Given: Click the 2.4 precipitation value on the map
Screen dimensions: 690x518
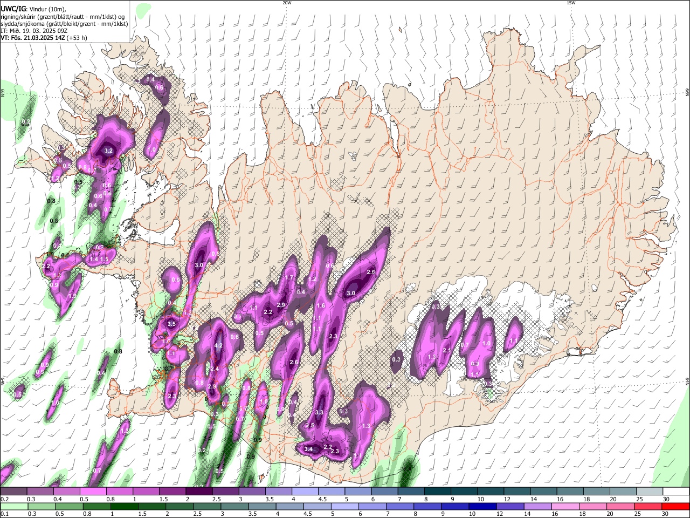Looking at the screenshot, I should coord(215,369).
